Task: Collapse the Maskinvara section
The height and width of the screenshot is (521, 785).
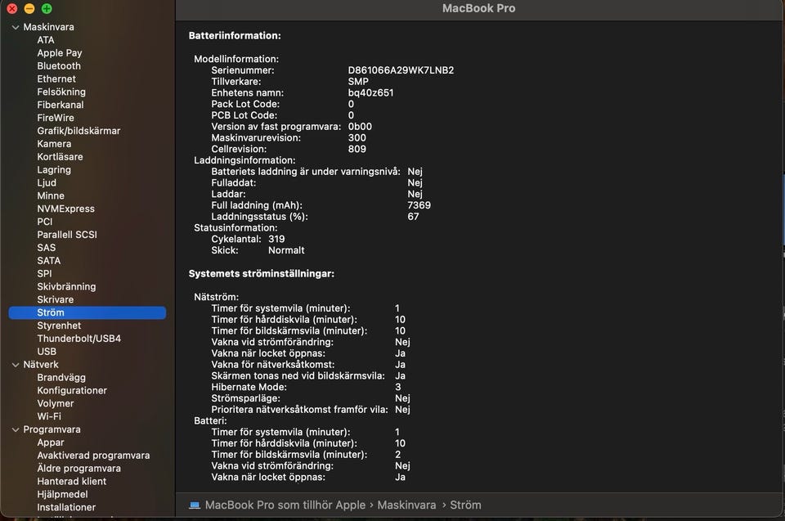Action: (16, 27)
